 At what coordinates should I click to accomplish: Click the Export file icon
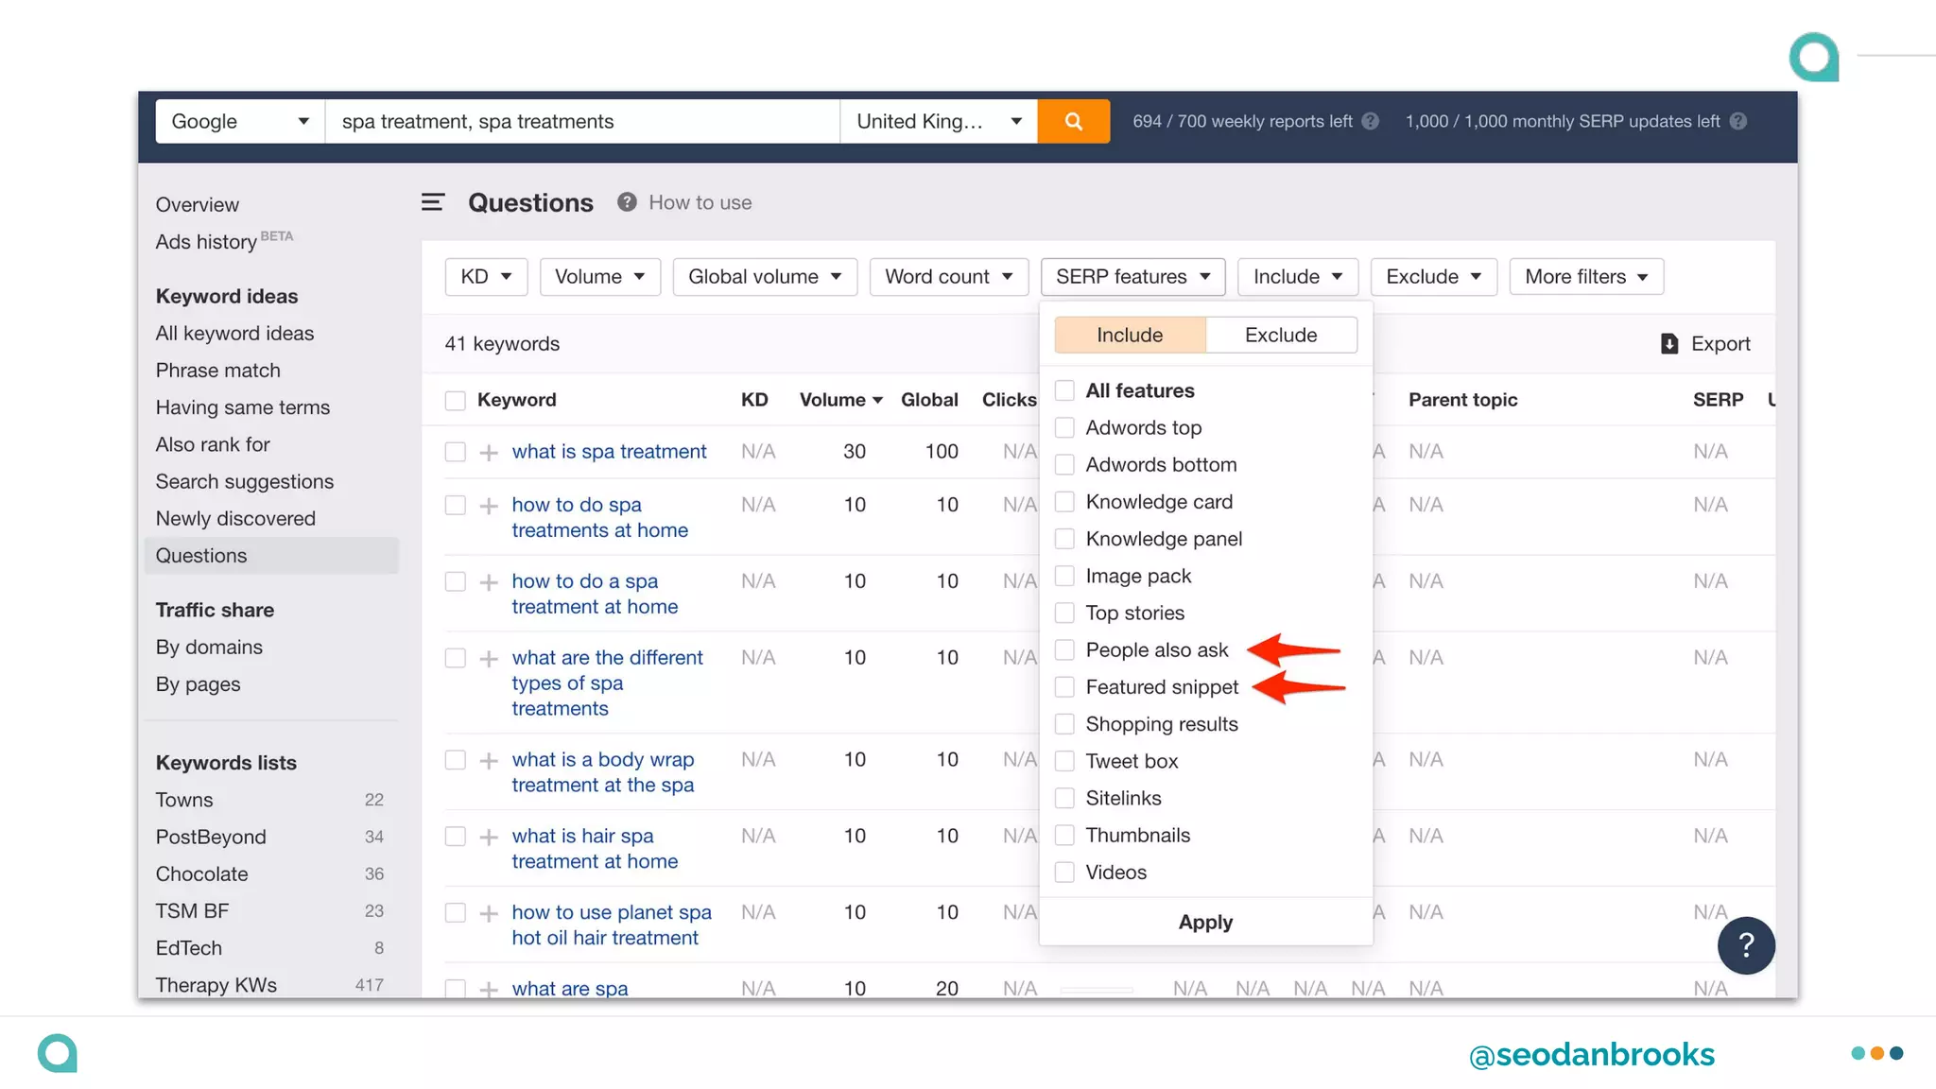(1669, 344)
